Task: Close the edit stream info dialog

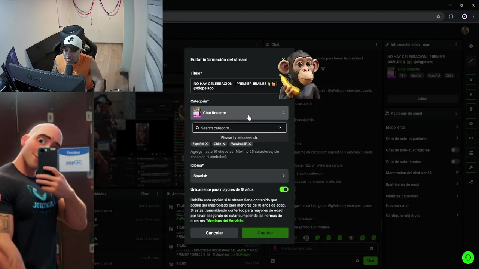Action: 283,59
